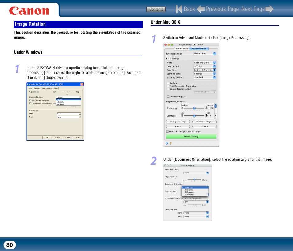Click OK in the Windows properties dialog
Image resolution: width=293 pixels, height=251 pixels.
pos(47,137)
